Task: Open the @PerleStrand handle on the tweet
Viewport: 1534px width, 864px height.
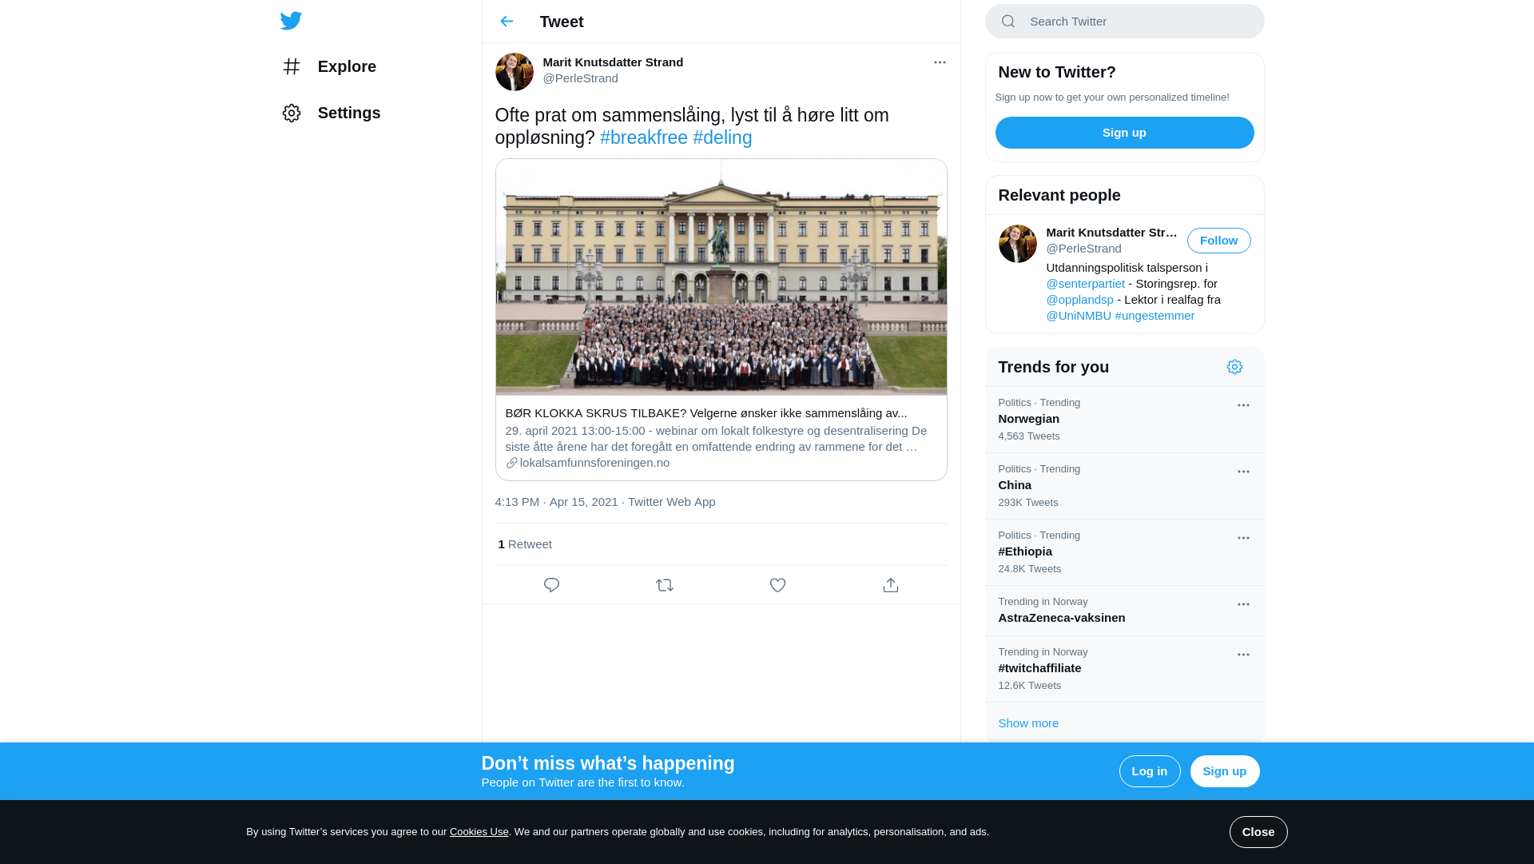Action: point(581,78)
